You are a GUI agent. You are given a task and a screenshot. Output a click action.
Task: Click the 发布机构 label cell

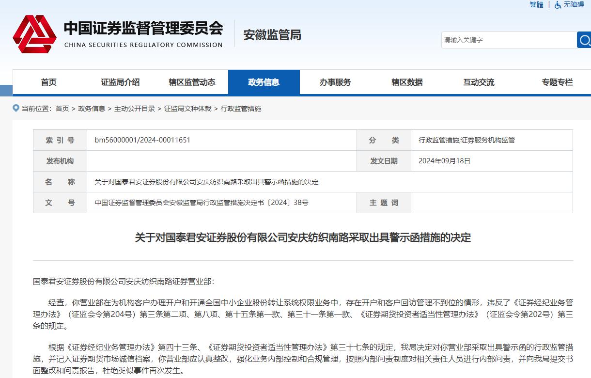[x=60, y=161]
